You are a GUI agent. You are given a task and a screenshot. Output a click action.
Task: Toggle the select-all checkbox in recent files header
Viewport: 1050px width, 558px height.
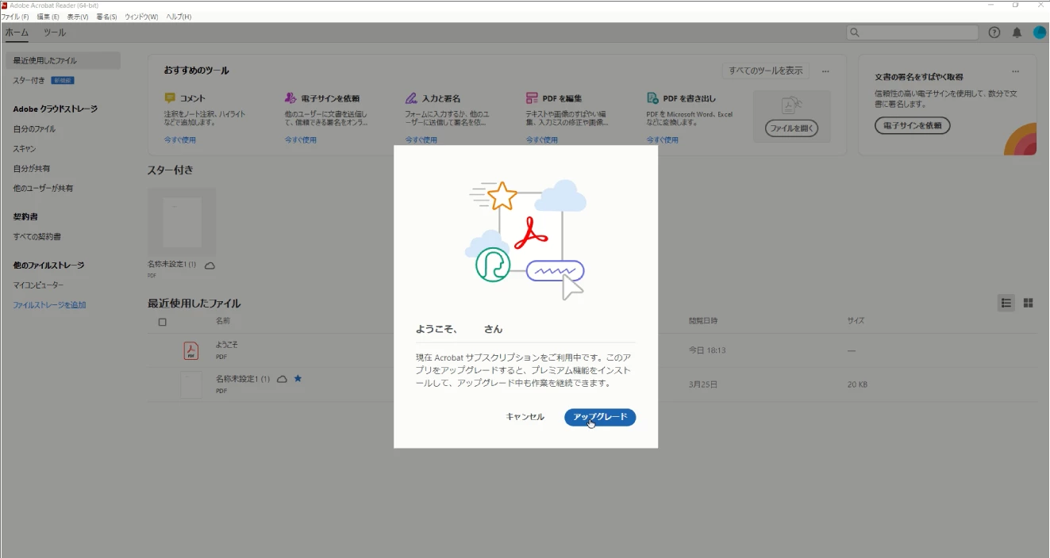163,322
